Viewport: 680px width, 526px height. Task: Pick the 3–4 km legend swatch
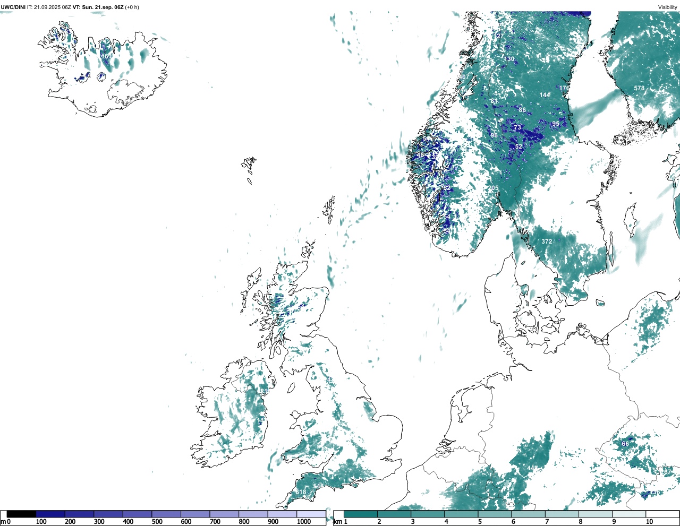[x=428, y=514]
